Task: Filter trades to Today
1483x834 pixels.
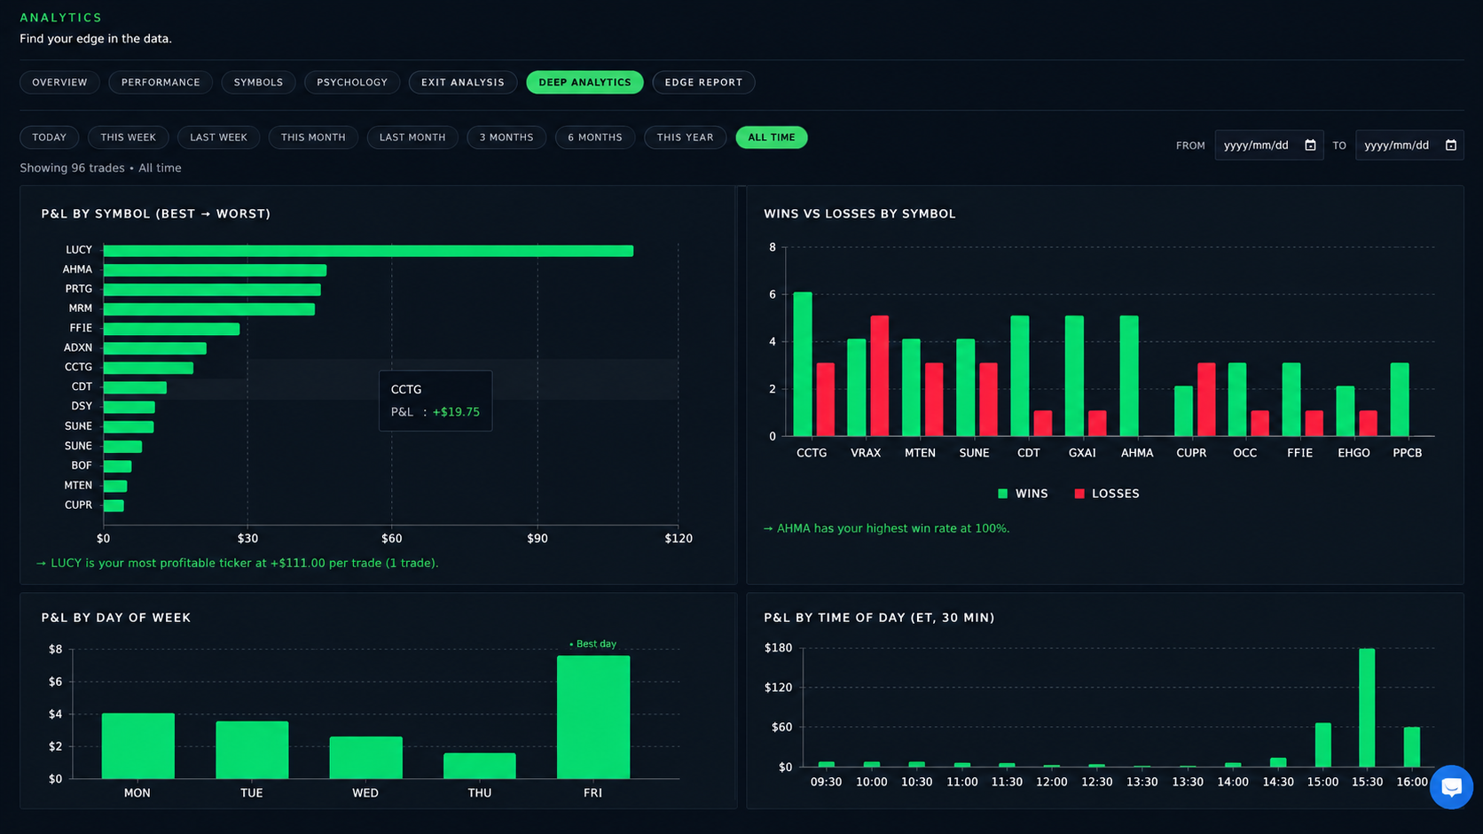Action: (x=50, y=137)
